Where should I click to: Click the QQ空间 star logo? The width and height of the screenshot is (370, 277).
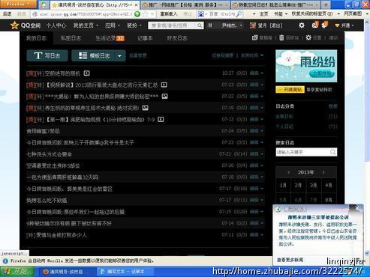coord(15,25)
